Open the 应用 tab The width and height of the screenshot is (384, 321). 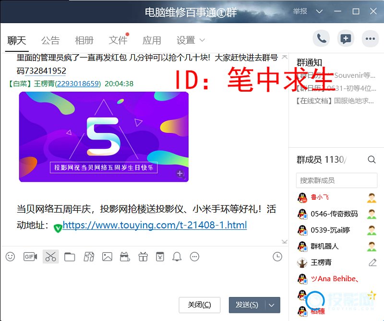coord(152,40)
